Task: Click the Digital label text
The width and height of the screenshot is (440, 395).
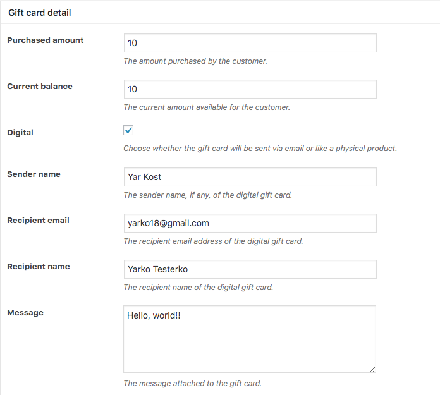Action: coord(20,133)
